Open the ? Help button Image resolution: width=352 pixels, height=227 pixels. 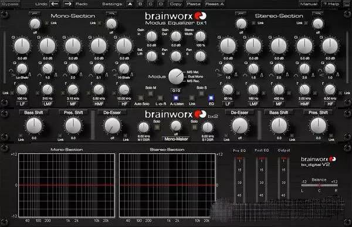(x=331, y=4)
